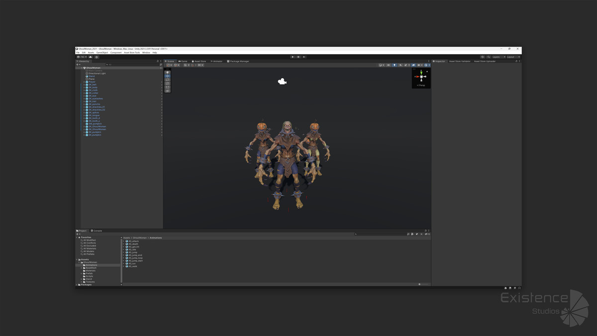Screen dimensions: 597x336
Task: Click GhoulWoman in the breadcrumb path
Action: tap(140, 238)
